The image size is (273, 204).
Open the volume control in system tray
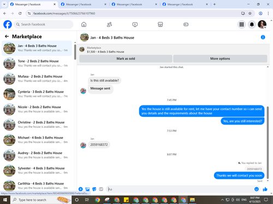(238, 200)
